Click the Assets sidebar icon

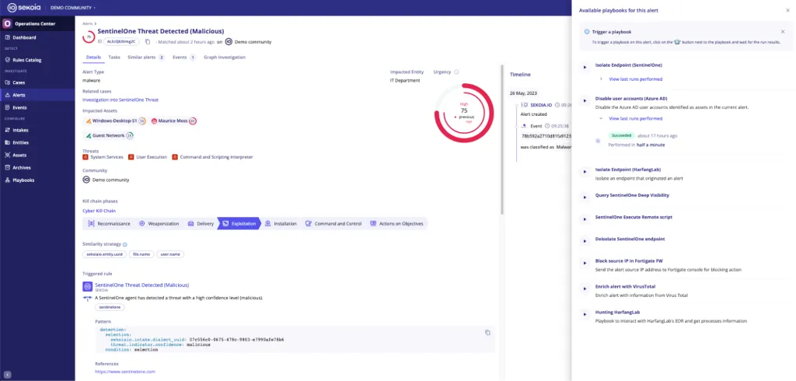[7, 155]
